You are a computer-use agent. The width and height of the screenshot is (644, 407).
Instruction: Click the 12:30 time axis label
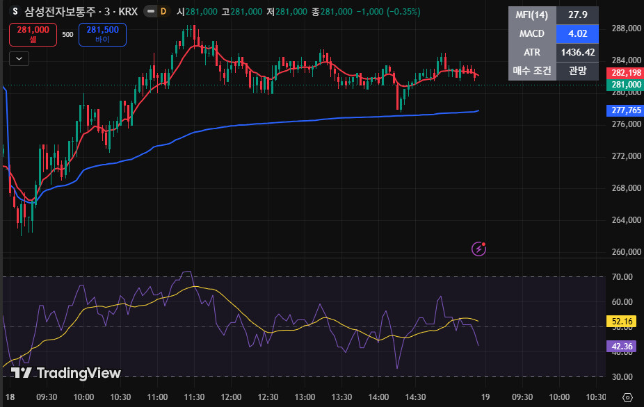pos(268,397)
